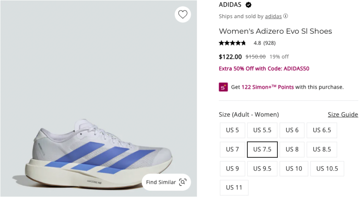Open the Size Guide link
359x197 pixels.
click(x=343, y=115)
